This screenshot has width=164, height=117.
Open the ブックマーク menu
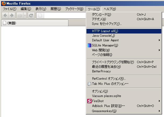pyautogui.click(x=74, y=9)
